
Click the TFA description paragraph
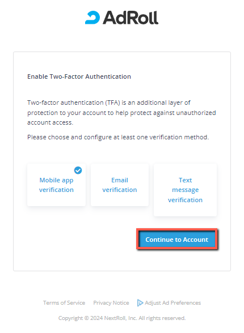[x=121, y=113]
